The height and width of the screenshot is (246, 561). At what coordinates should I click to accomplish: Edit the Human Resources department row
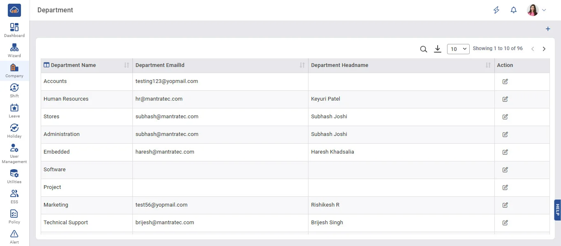(505, 99)
